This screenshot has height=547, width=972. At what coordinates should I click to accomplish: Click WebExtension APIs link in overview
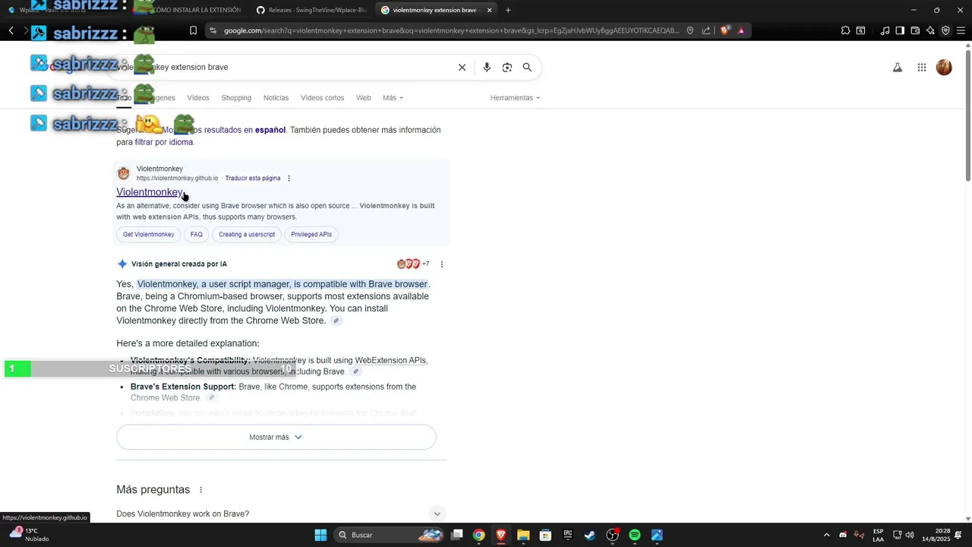pos(390,360)
